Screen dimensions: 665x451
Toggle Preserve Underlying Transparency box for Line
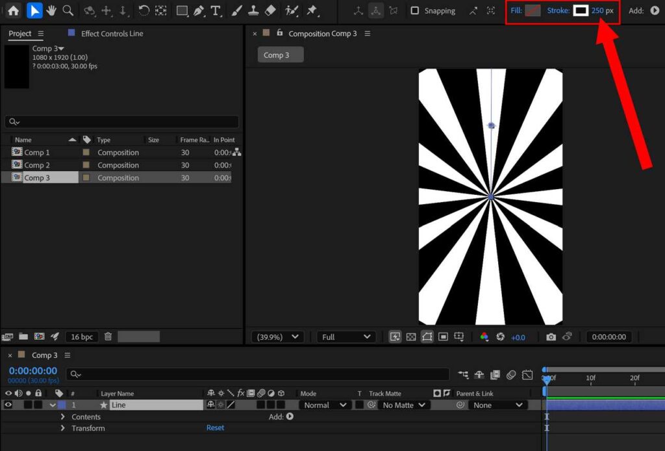coord(360,405)
